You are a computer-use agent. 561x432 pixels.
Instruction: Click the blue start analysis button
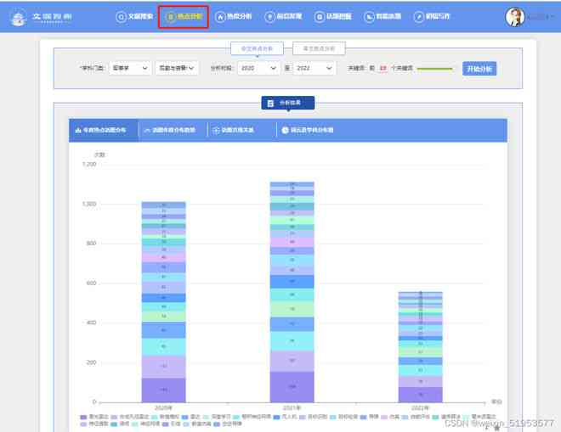tap(479, 69)
